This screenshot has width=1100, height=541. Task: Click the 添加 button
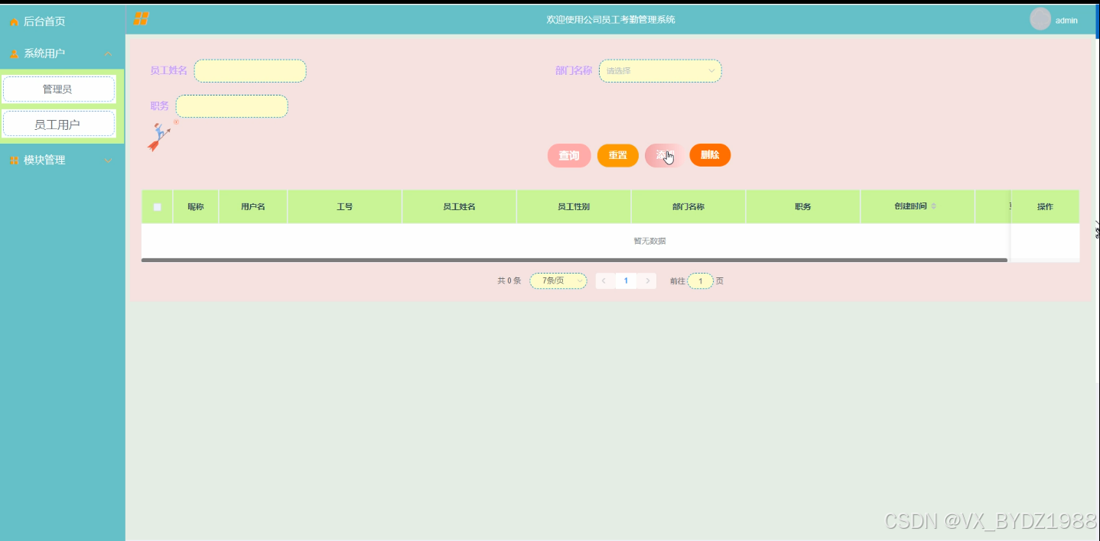664,156
